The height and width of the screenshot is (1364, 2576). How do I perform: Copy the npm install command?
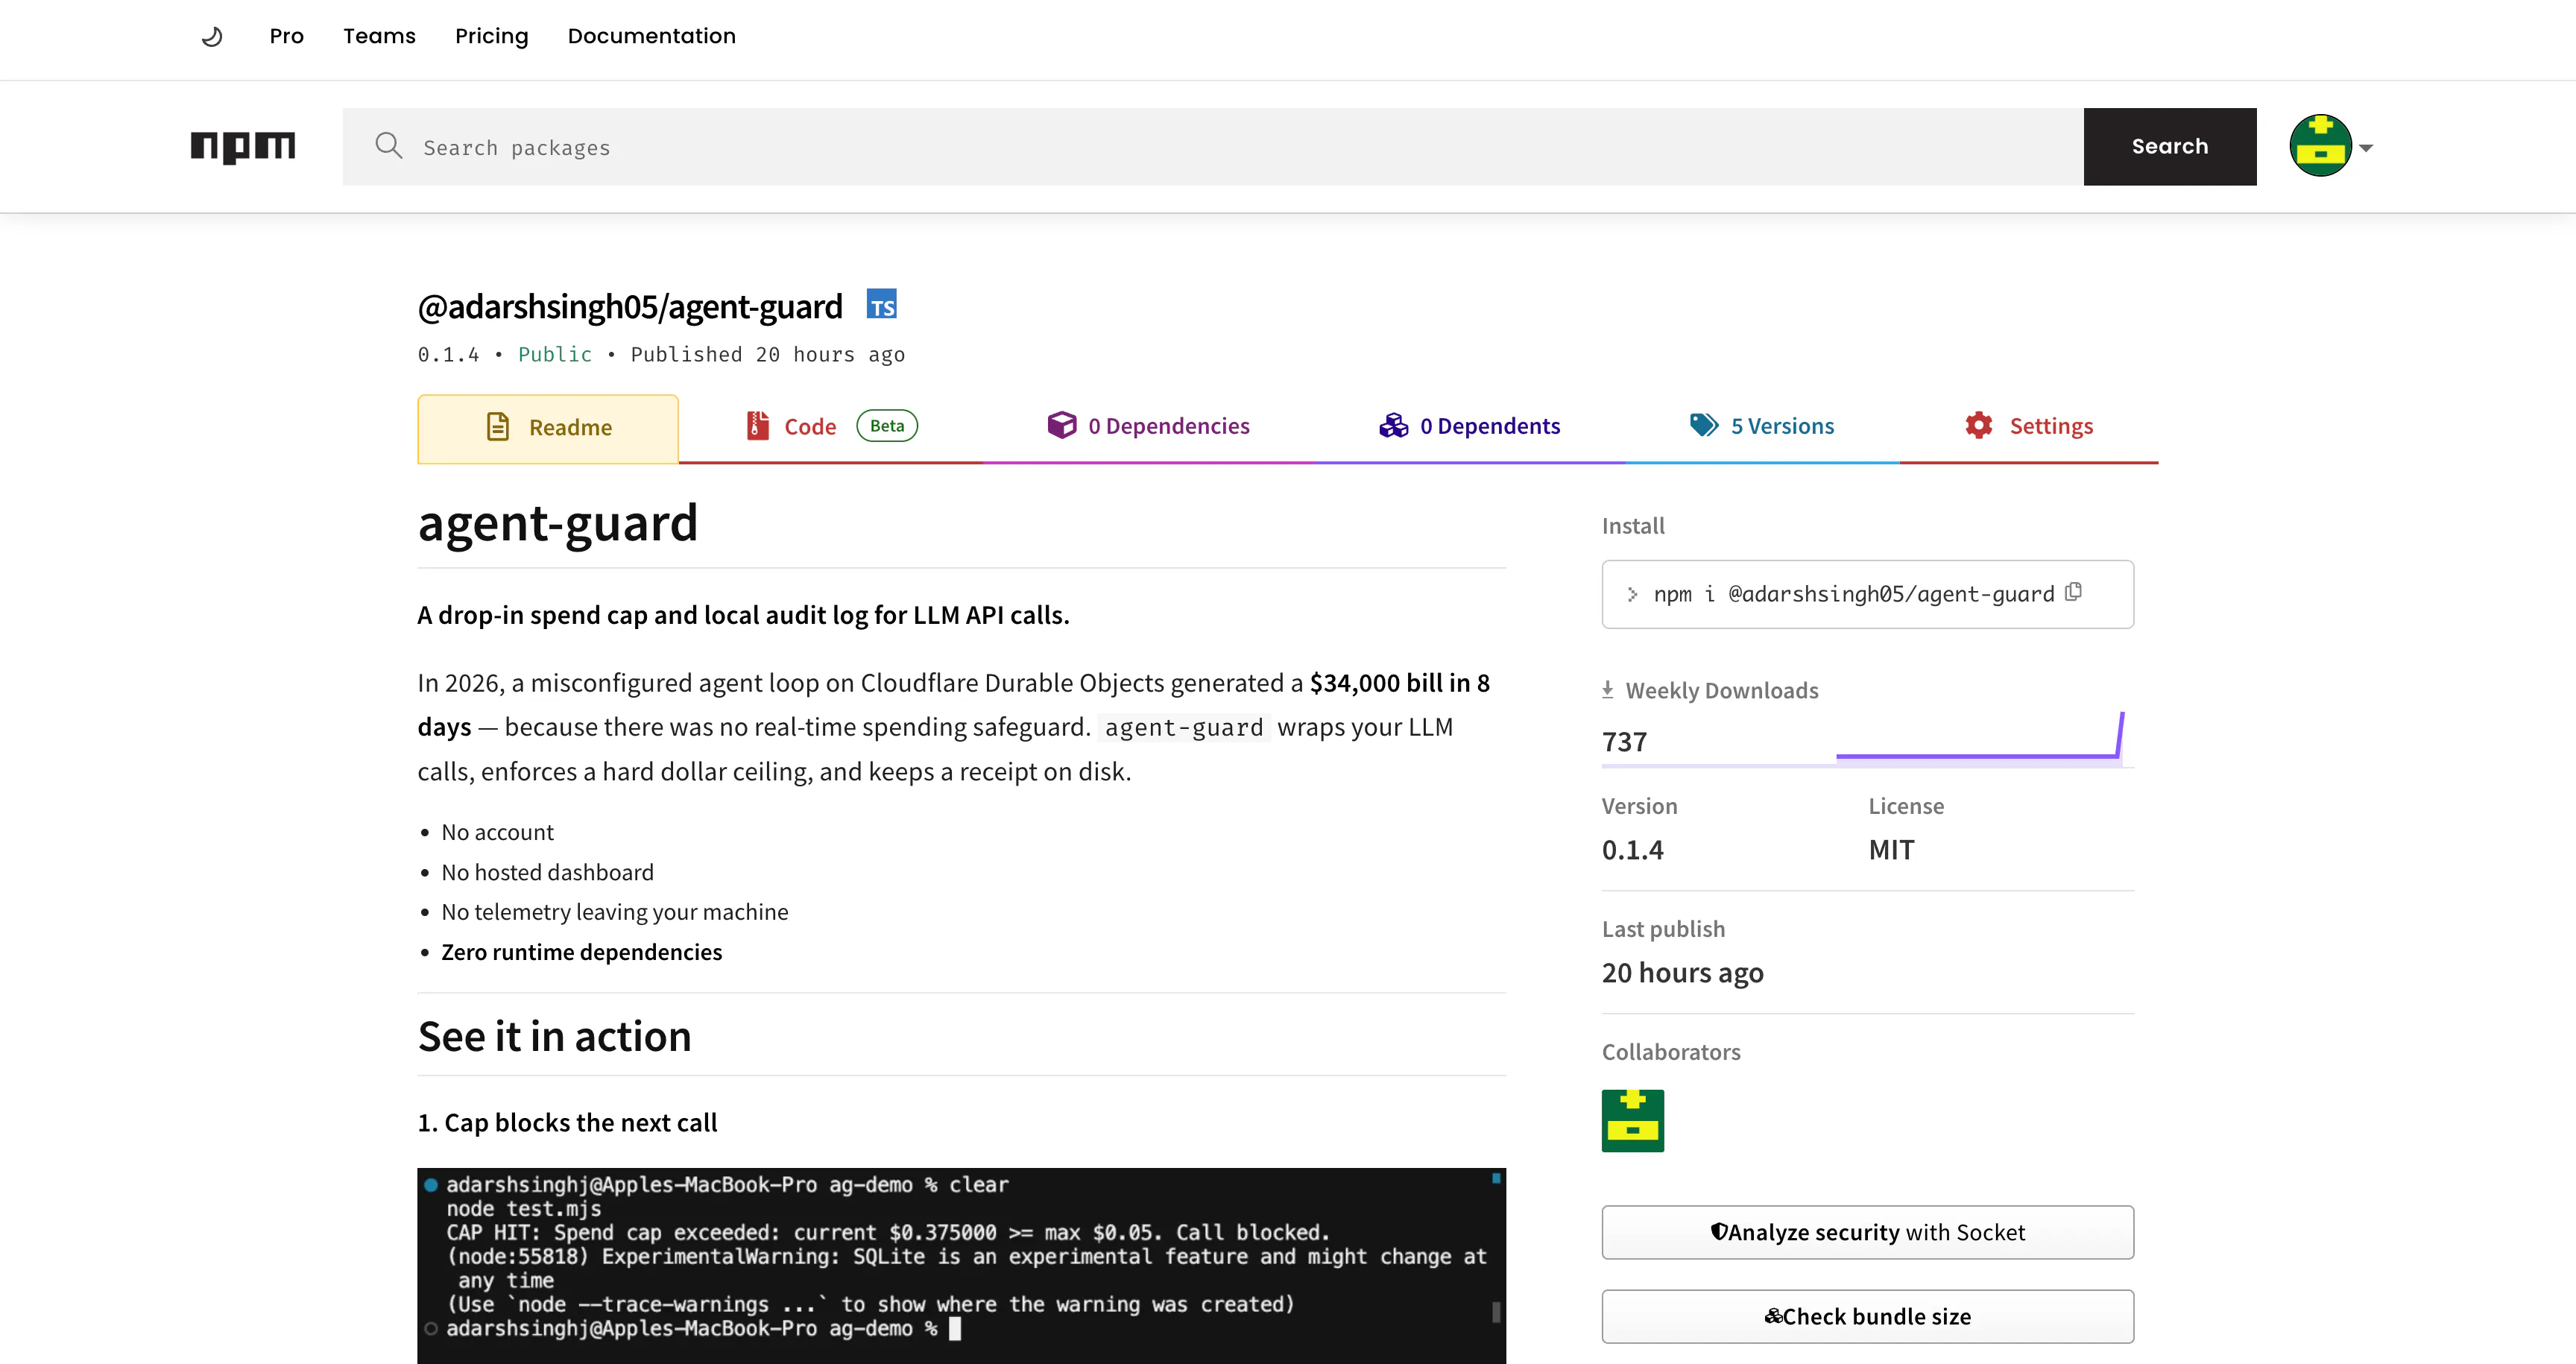(2073, 593)
